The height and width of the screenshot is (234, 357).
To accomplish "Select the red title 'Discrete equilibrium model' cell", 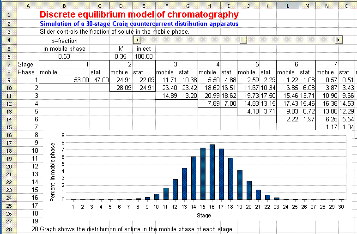I will point(139,15).
